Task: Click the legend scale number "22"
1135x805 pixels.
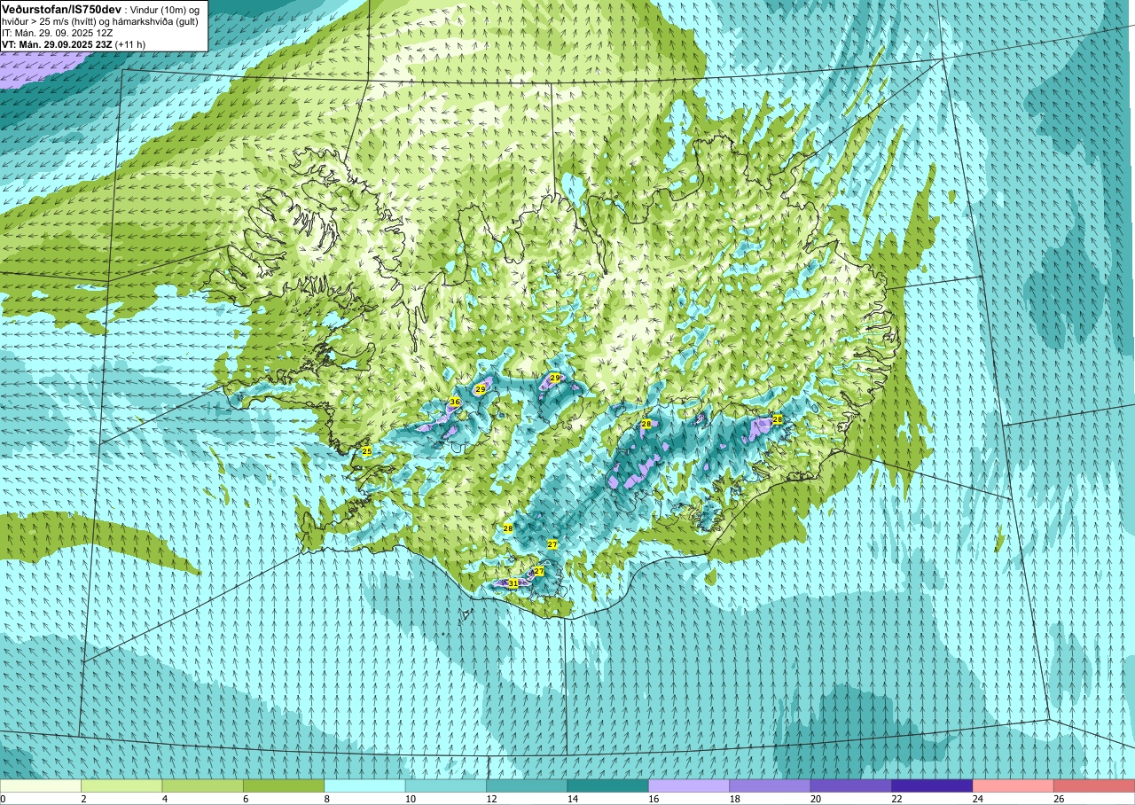Action: (897, 799)
